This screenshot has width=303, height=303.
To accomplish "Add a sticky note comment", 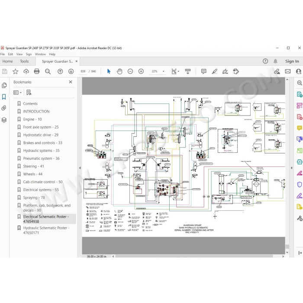I will [204, 71].
